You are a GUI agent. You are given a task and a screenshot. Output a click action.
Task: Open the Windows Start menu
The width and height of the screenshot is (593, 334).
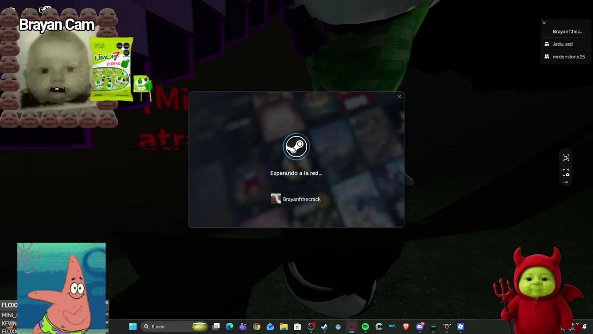133,327
